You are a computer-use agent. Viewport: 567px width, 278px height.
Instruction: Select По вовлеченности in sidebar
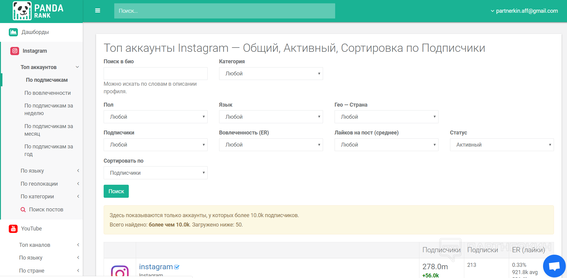(48, 93)
